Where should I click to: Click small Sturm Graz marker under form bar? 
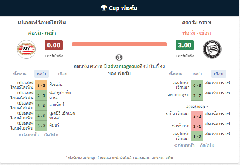tap(119, 58)
